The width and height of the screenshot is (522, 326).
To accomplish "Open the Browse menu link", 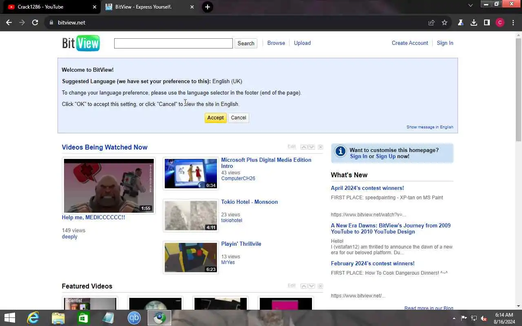I will coord(276,43).
